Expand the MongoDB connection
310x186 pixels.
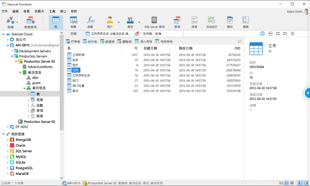pyautogui.click(x=8, y=140)
